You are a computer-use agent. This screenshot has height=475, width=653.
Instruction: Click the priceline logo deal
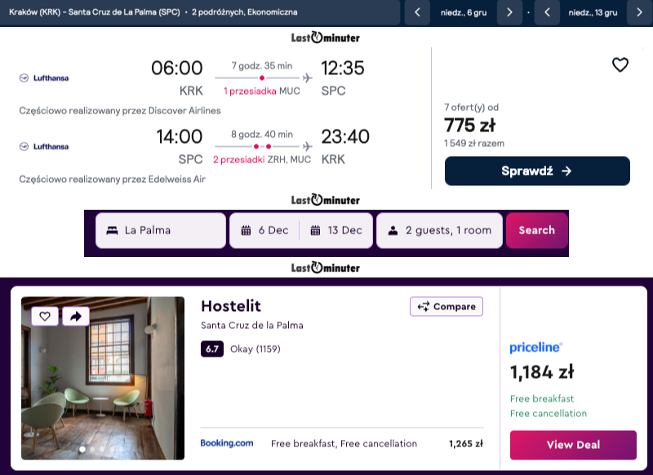click(x=536, y=347)
